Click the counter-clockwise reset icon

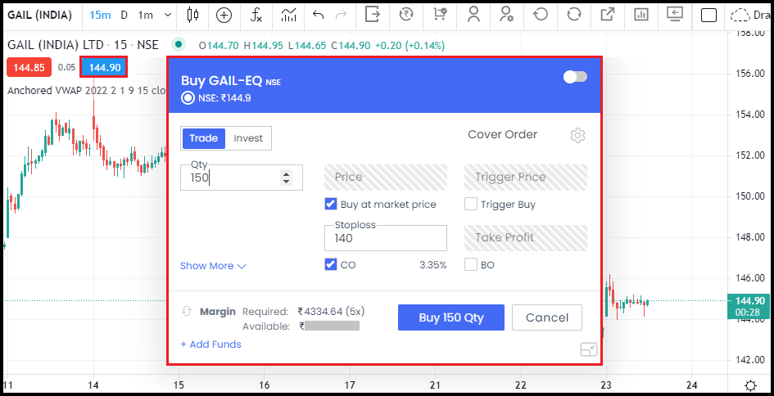point(541,14)
